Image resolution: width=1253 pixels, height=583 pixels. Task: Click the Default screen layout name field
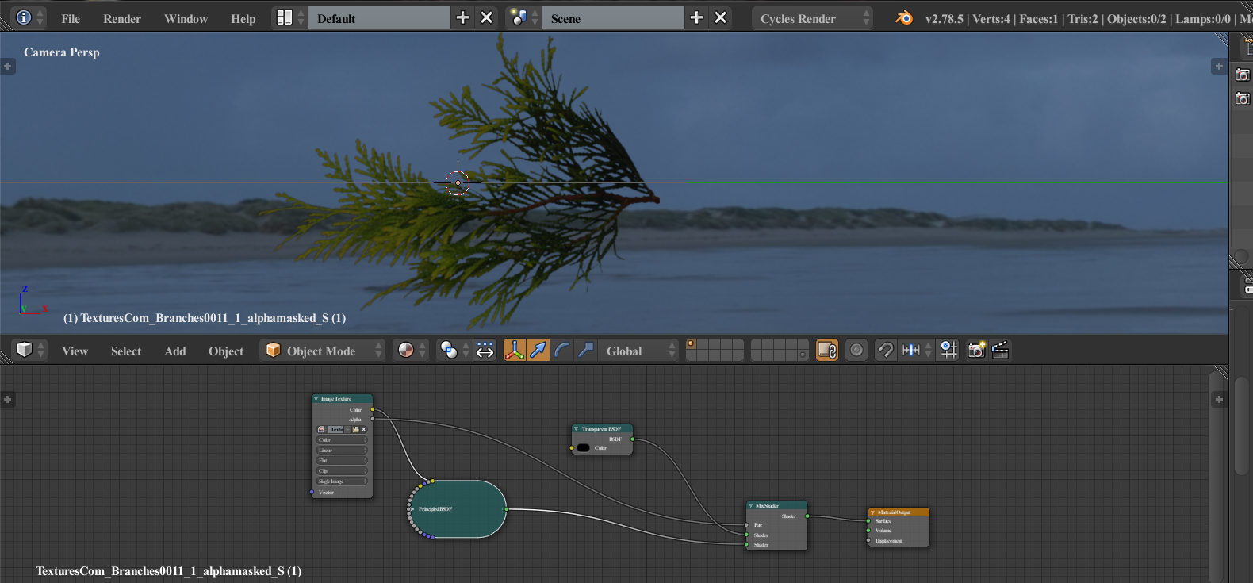[379, 17]
